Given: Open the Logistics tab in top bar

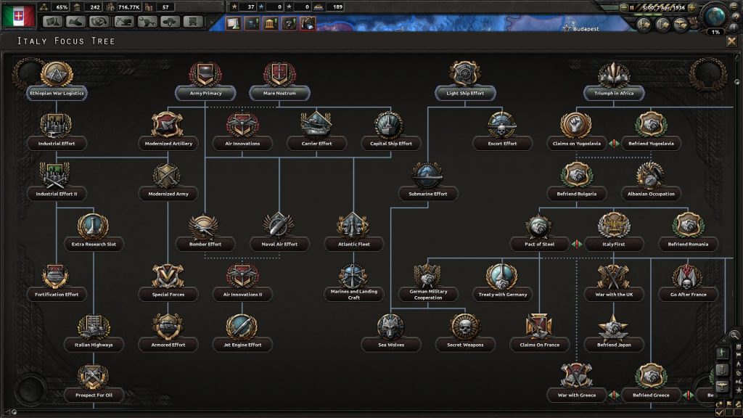Looking at the screenshot, I should (193, 22).
